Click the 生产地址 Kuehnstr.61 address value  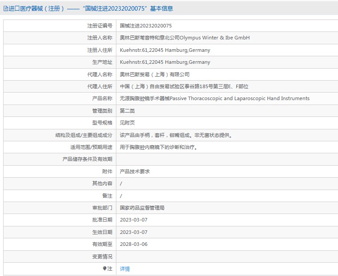[x=165, y=62]
